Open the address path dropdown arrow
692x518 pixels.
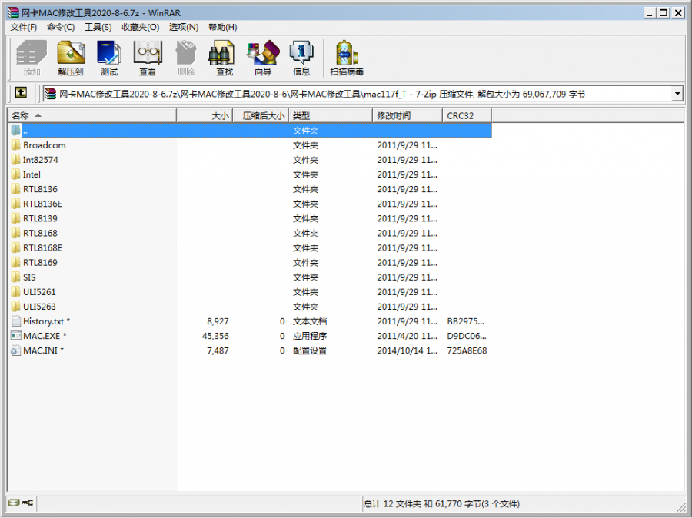click(677, 94)
